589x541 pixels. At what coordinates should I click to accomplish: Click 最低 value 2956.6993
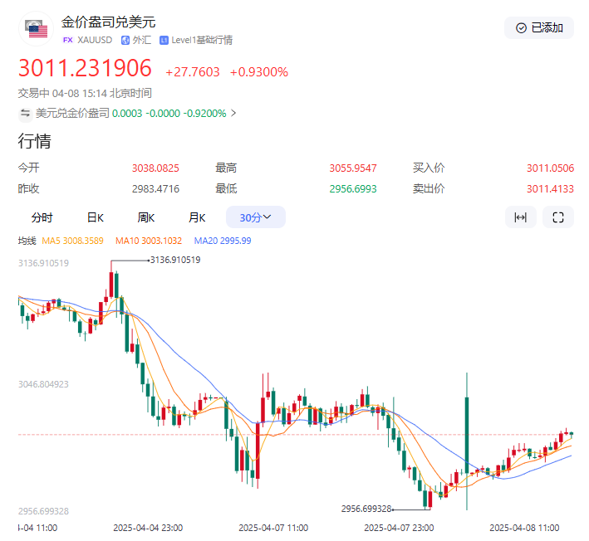pos(353,188)
